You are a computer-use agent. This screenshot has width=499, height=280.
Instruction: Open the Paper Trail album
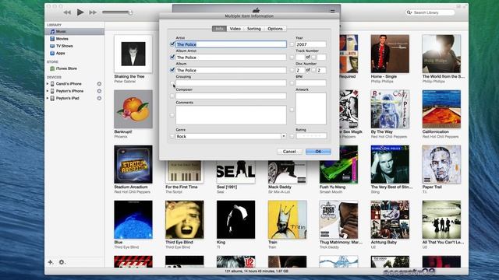(x=441, y=164)
